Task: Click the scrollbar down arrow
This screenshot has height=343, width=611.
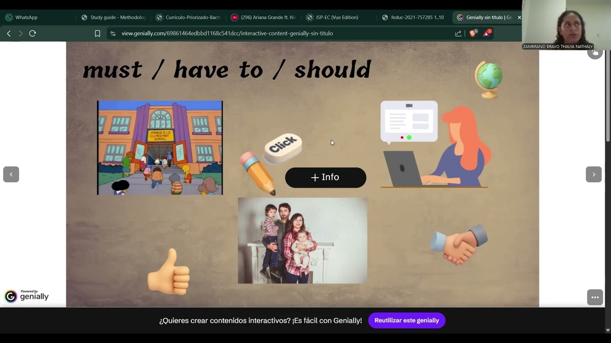Action: coord(608,330)
